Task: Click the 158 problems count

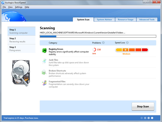Action: tap(99, 50)
